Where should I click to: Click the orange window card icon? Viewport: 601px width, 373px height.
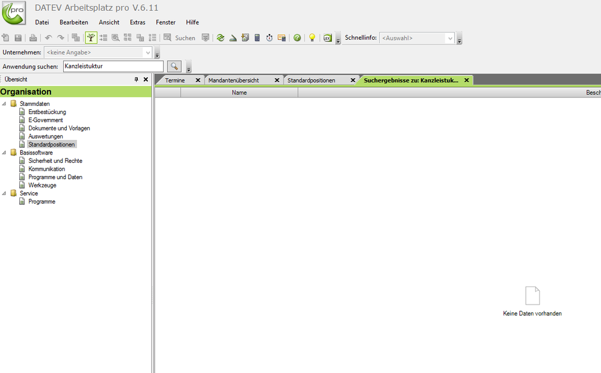point(282,37)
